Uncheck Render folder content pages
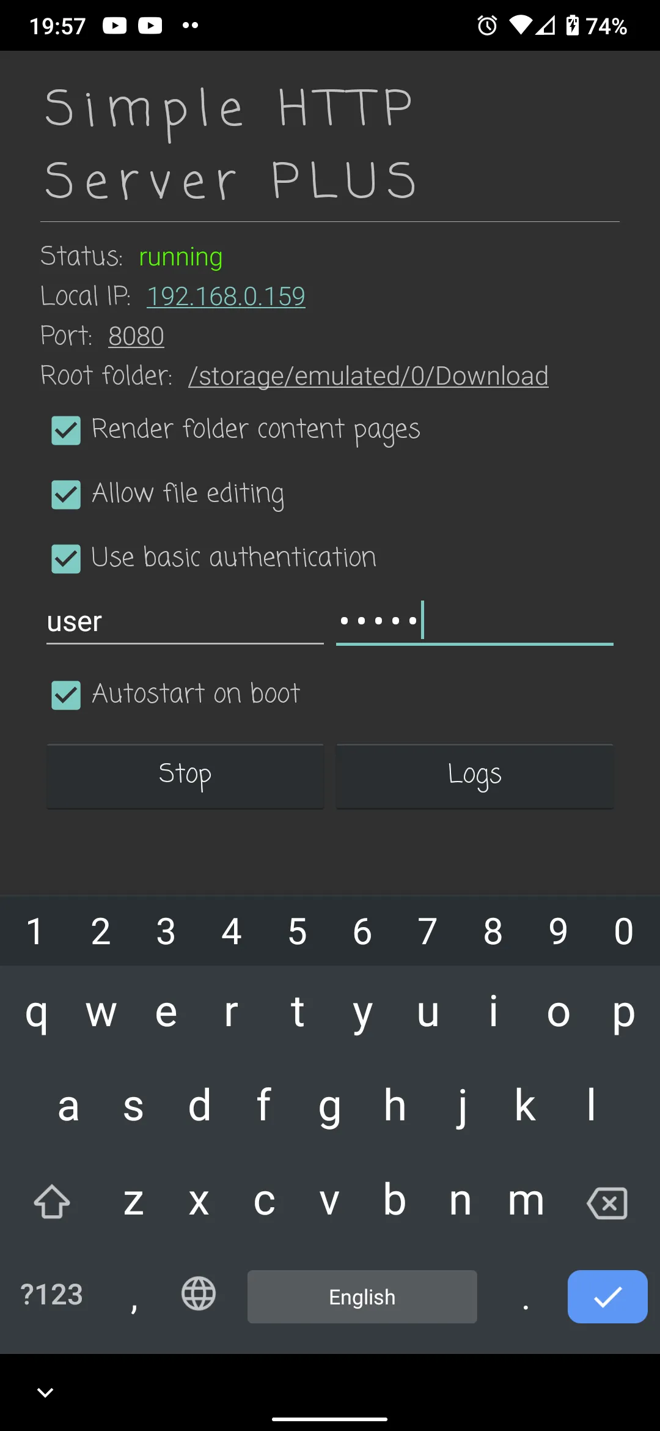This screenshot has height=1431, width=660. [66, 431]
